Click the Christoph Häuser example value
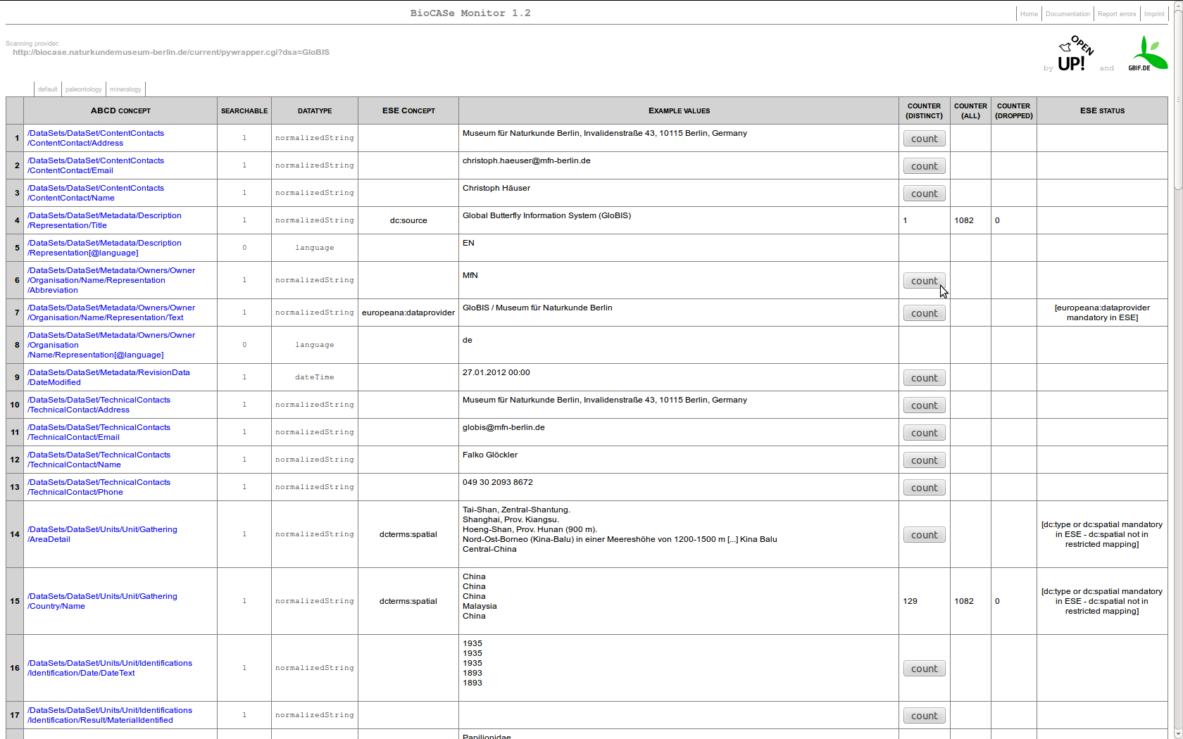The width and height of the screenshot is (1183, 739). point(496,188)
